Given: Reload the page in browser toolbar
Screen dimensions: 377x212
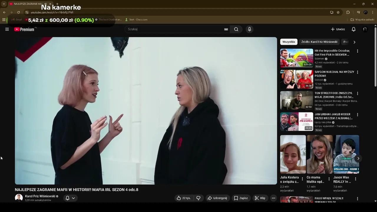Looking at the screenshot, I should pos(18,12).
